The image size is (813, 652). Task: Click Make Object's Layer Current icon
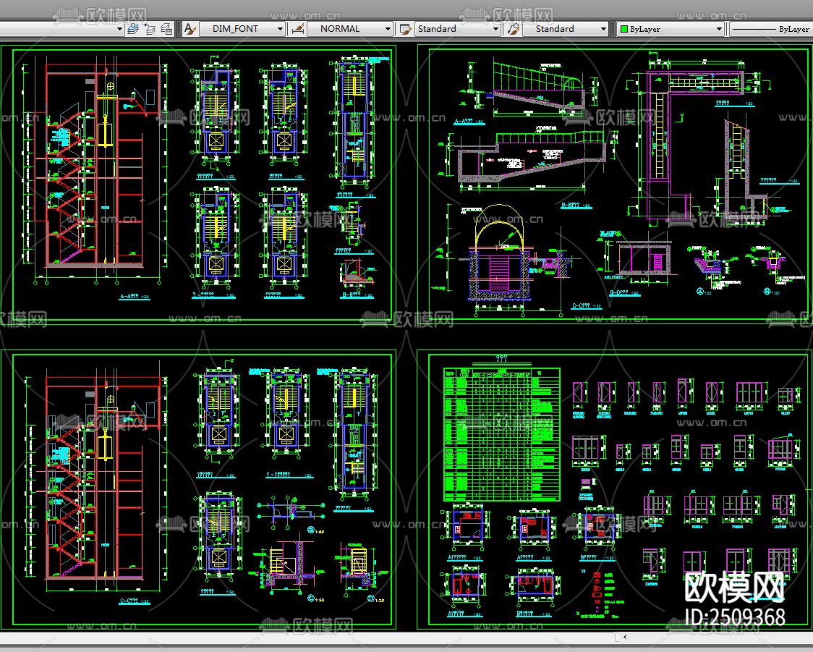click(133, 29)
